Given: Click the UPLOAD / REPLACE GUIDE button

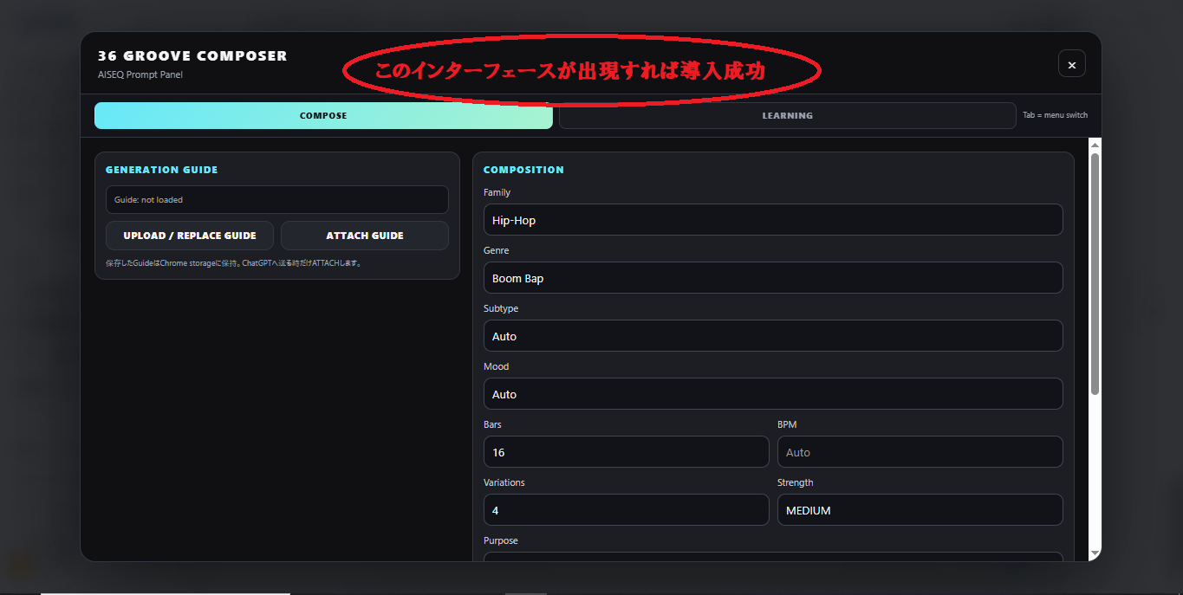Looking at the screenshot, I should 190,236.
